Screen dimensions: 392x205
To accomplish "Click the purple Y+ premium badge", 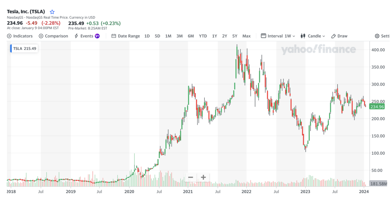I will 97,36.
